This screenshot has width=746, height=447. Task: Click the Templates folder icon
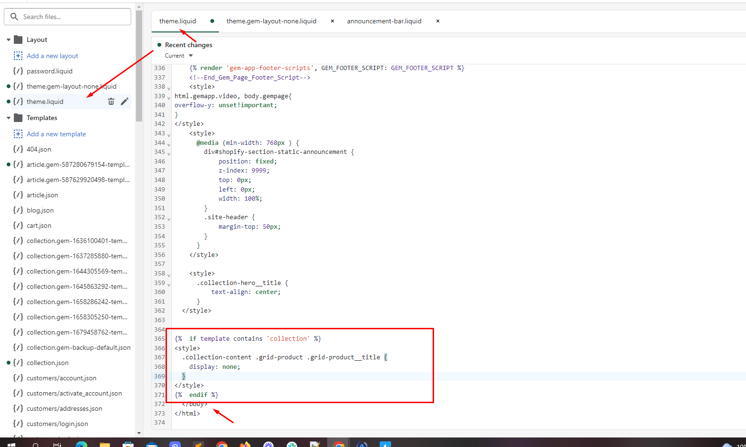tap(18, 118)
